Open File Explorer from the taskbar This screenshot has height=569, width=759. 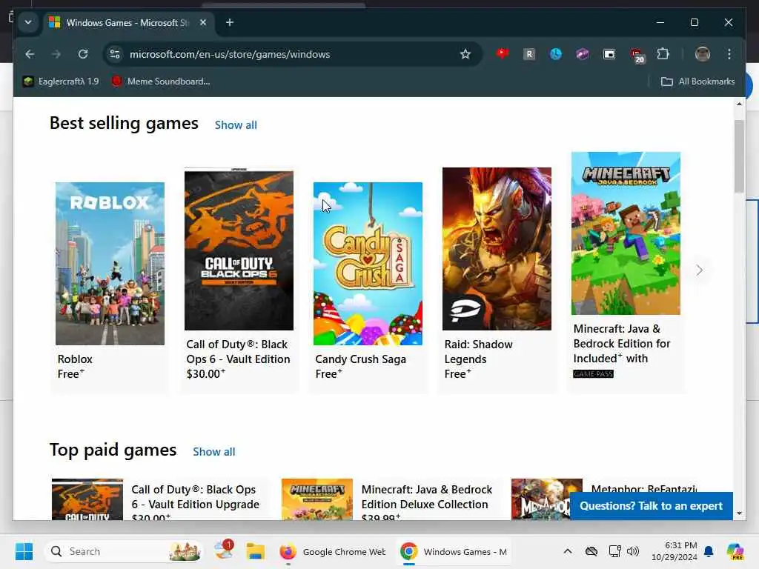[255, 551]
